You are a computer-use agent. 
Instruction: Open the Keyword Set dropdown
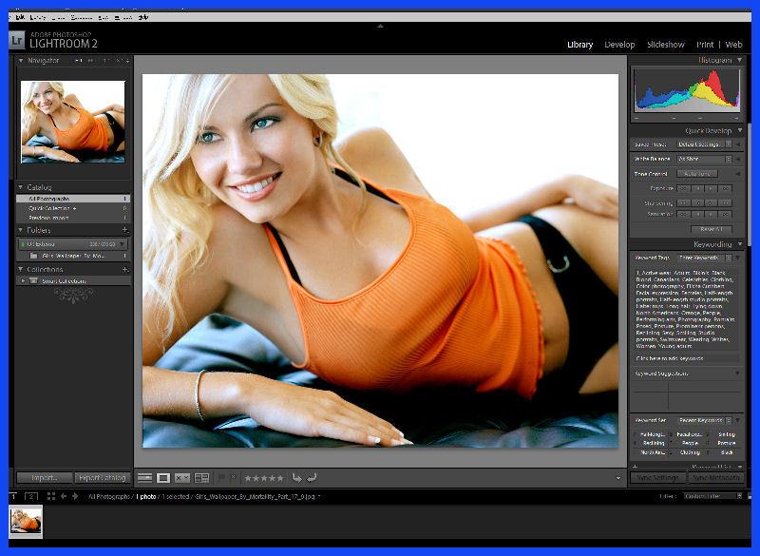point(701,421)
